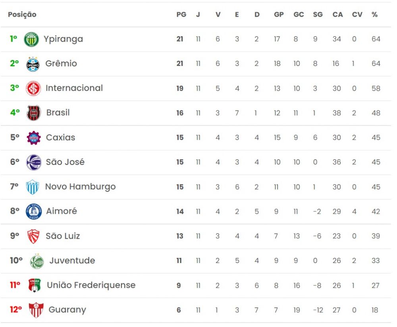Viewport: 397px width, 327px height.
Task: Click the São Luiz club crest
Action: click(33, 236)
